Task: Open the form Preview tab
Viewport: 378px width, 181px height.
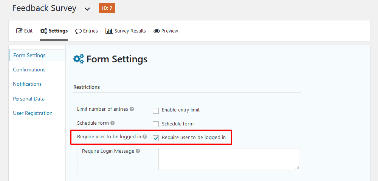Action: click(x=166, y=31)
